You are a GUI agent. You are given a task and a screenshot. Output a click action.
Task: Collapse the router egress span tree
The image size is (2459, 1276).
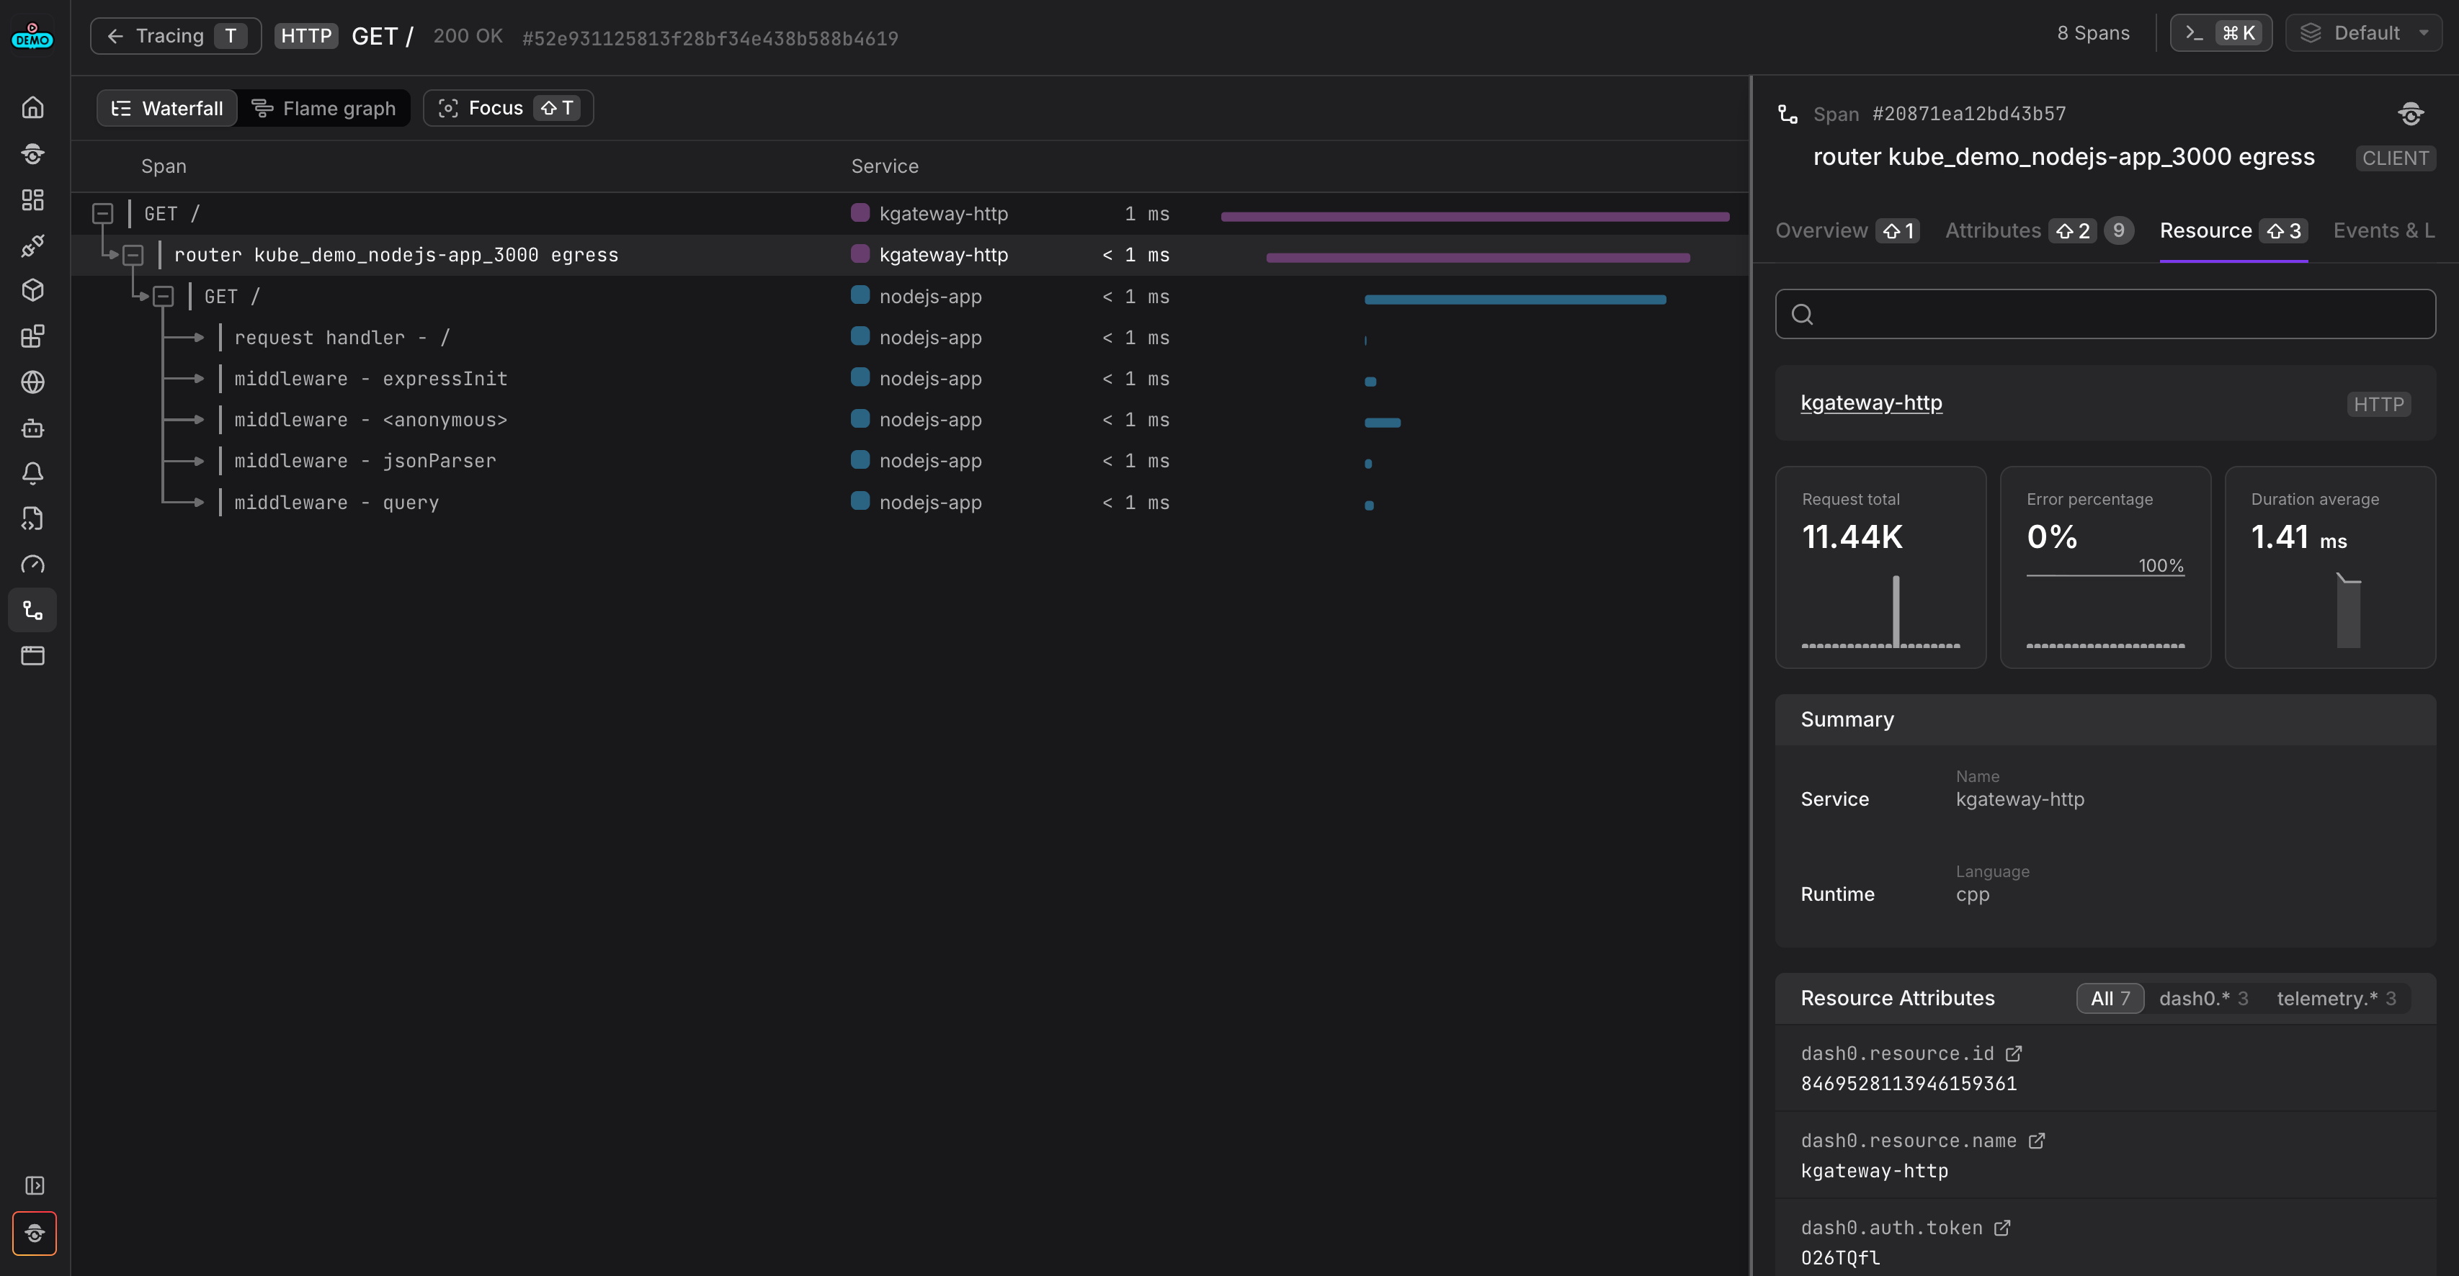(x=133, y=255)
